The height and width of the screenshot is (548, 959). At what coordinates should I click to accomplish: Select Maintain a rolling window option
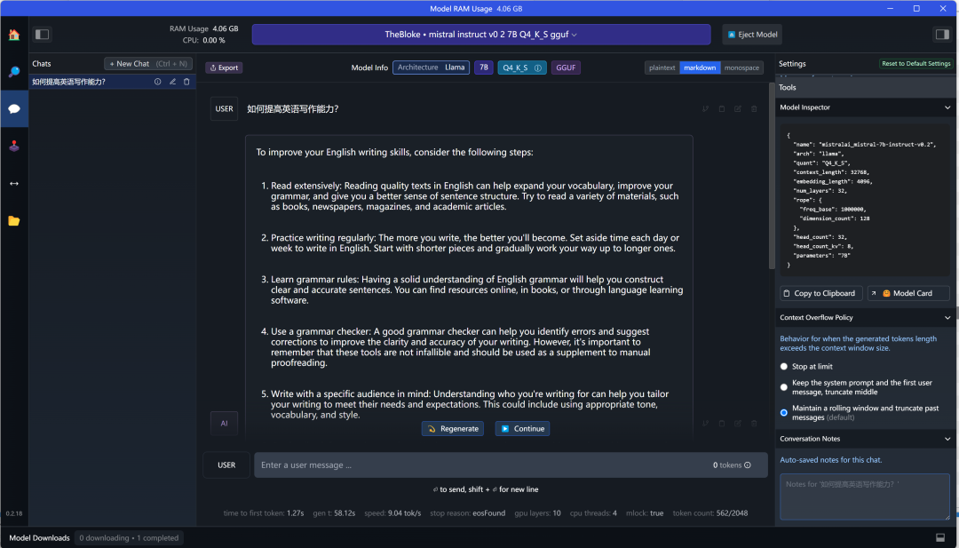tap(784, 413)
